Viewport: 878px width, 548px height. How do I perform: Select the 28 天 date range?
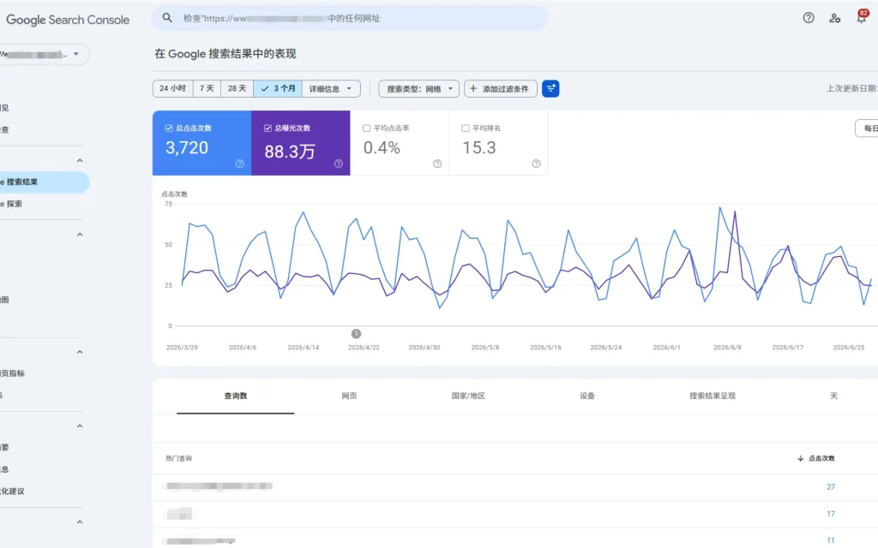coord(237,88)
